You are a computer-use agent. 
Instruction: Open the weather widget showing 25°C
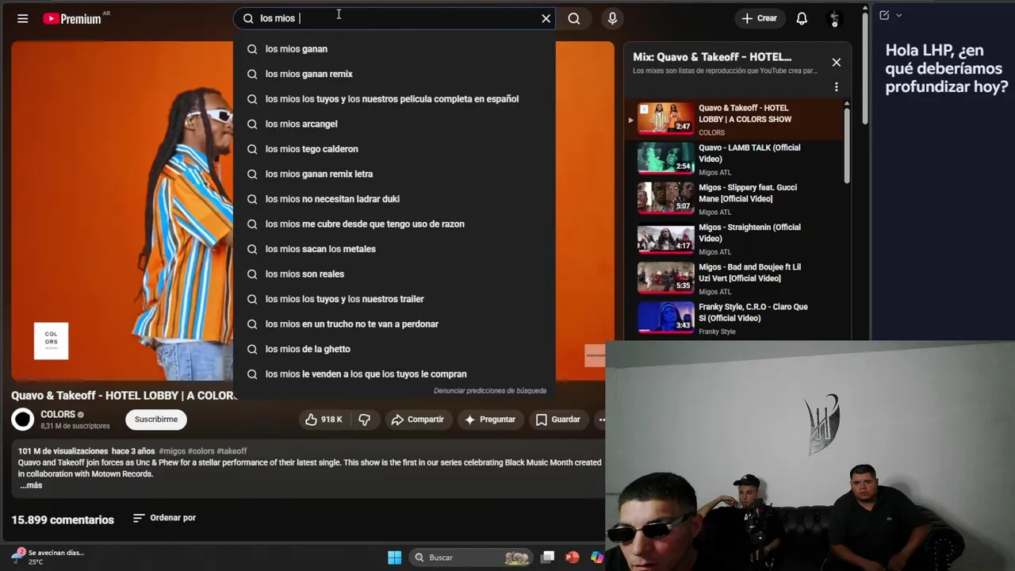pos(46,557)
